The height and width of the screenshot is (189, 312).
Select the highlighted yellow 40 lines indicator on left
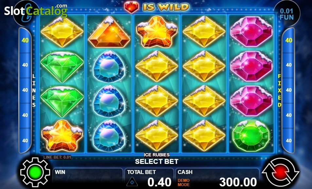pos(25,40)
